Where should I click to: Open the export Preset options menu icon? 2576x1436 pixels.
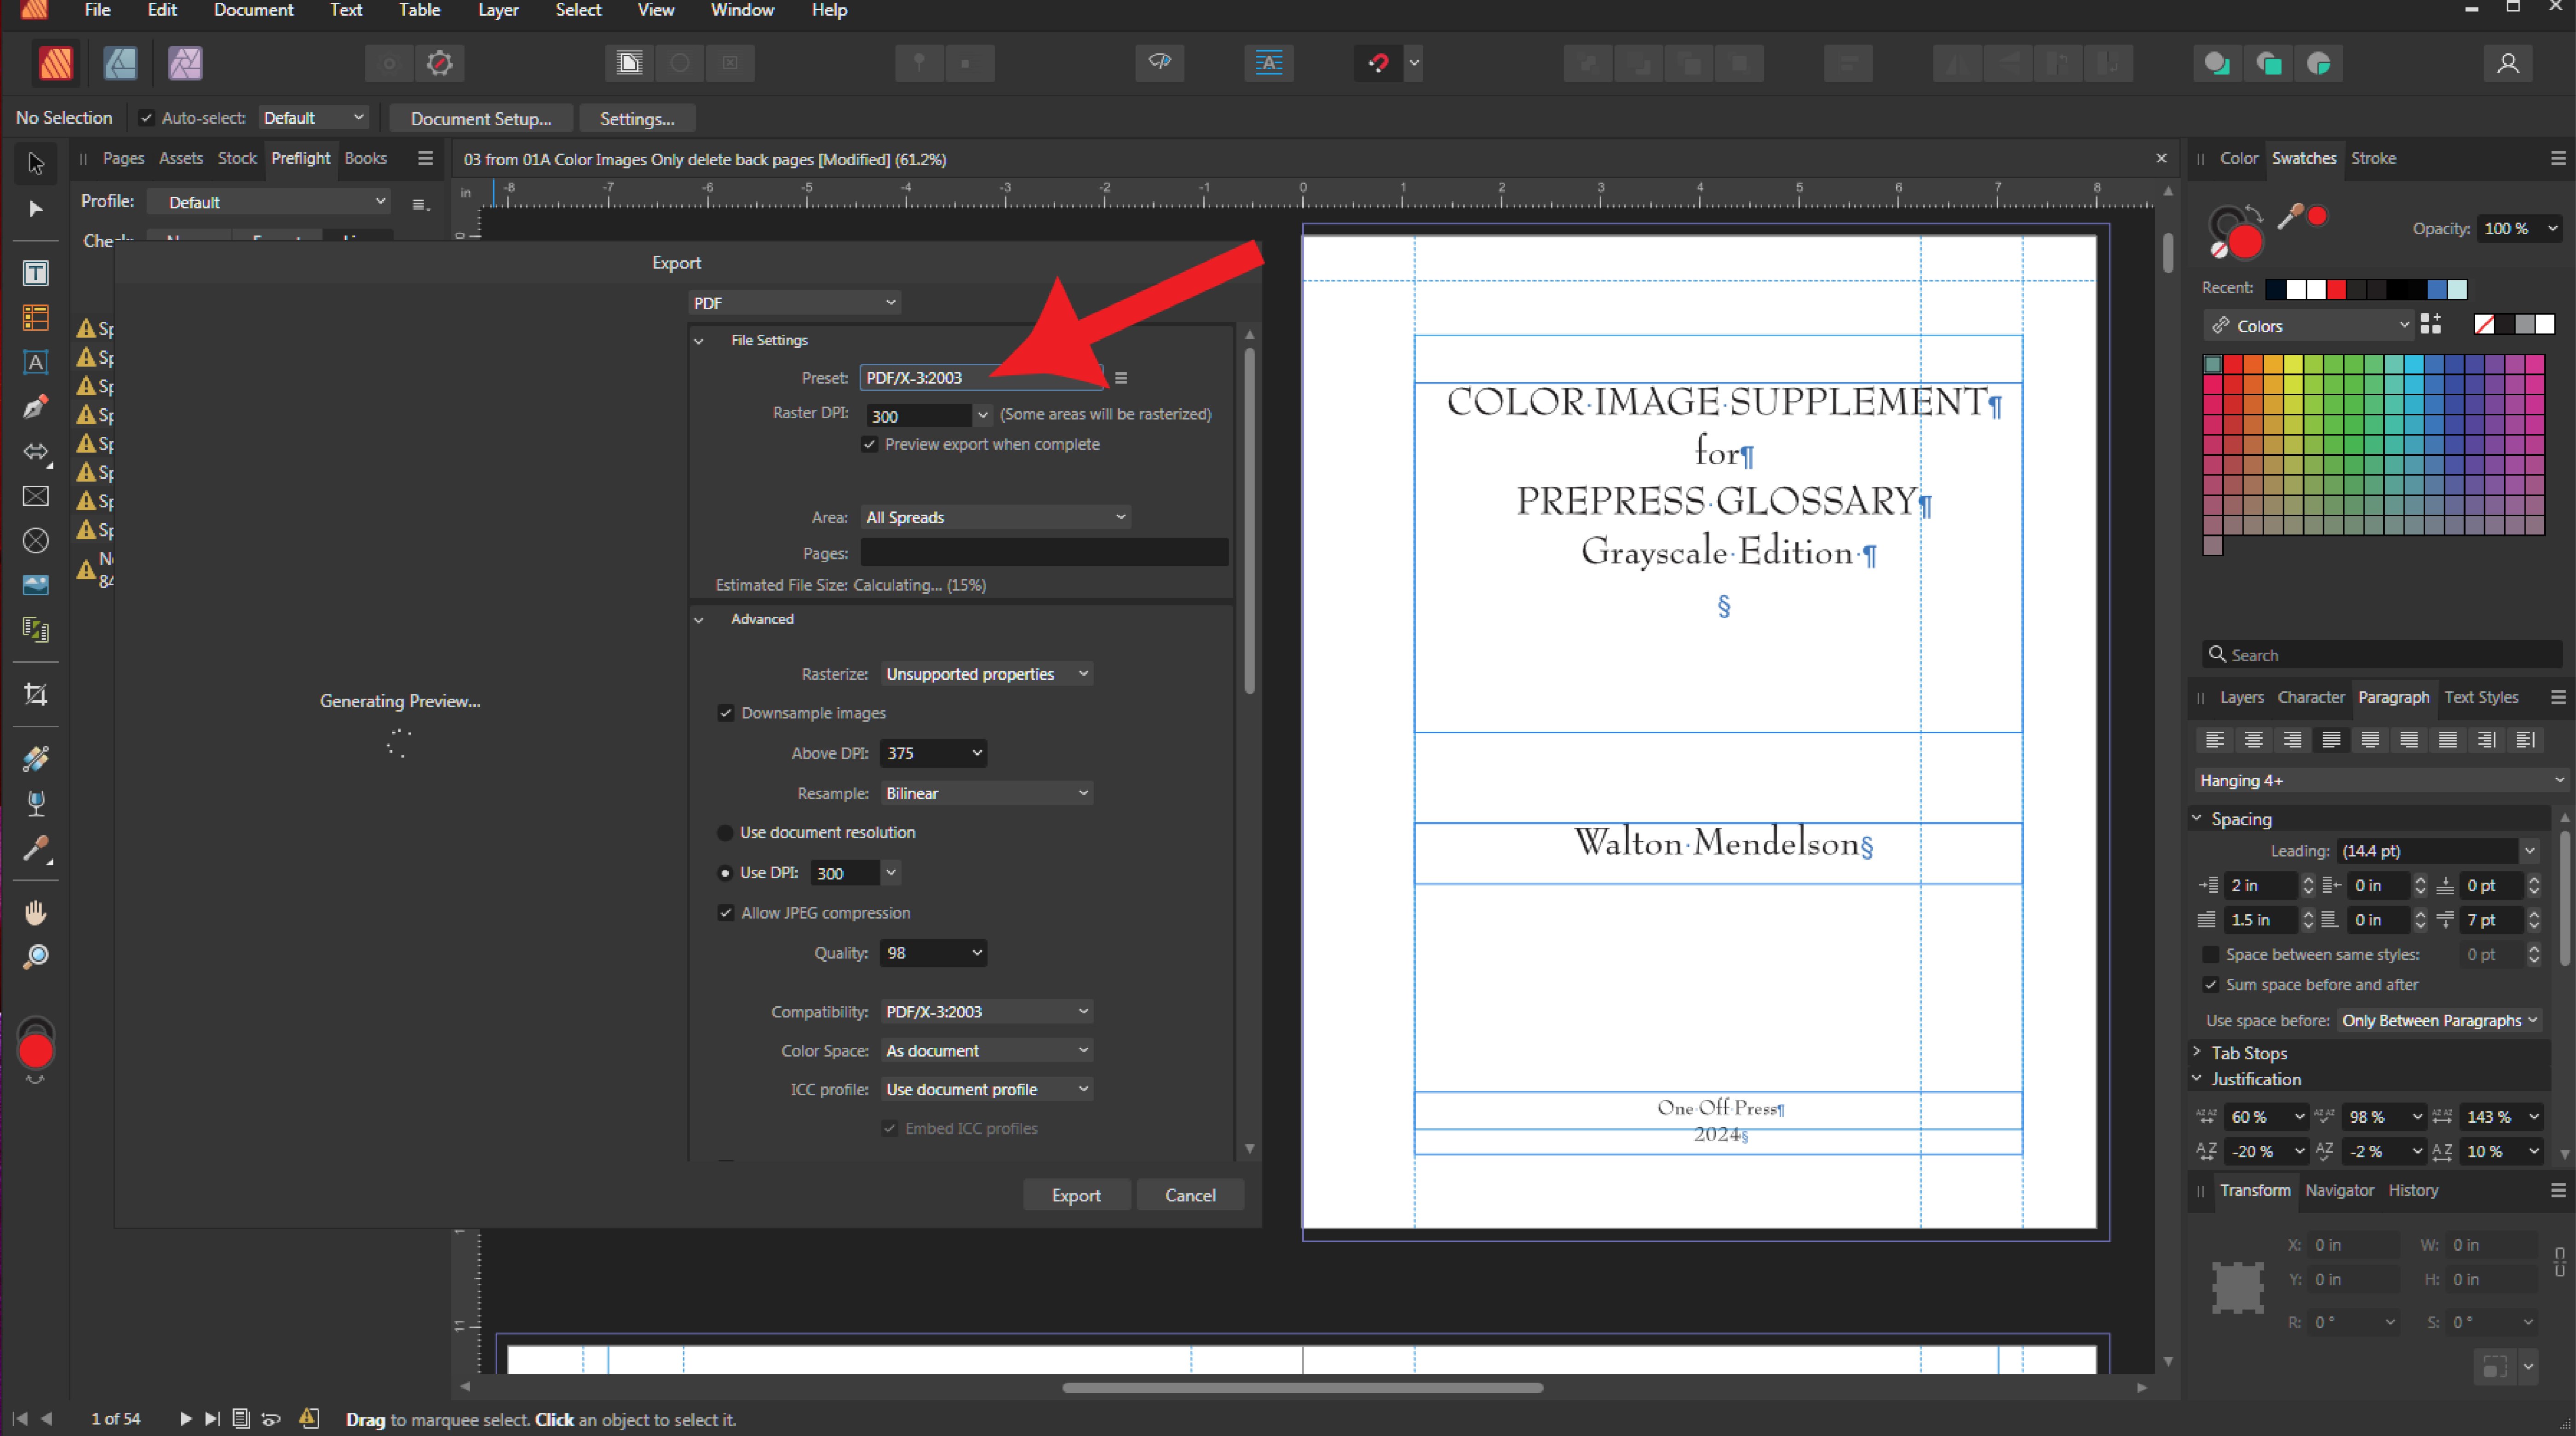[1121, 378]
